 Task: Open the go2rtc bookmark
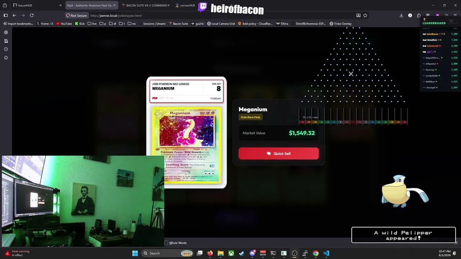point(197,24)
